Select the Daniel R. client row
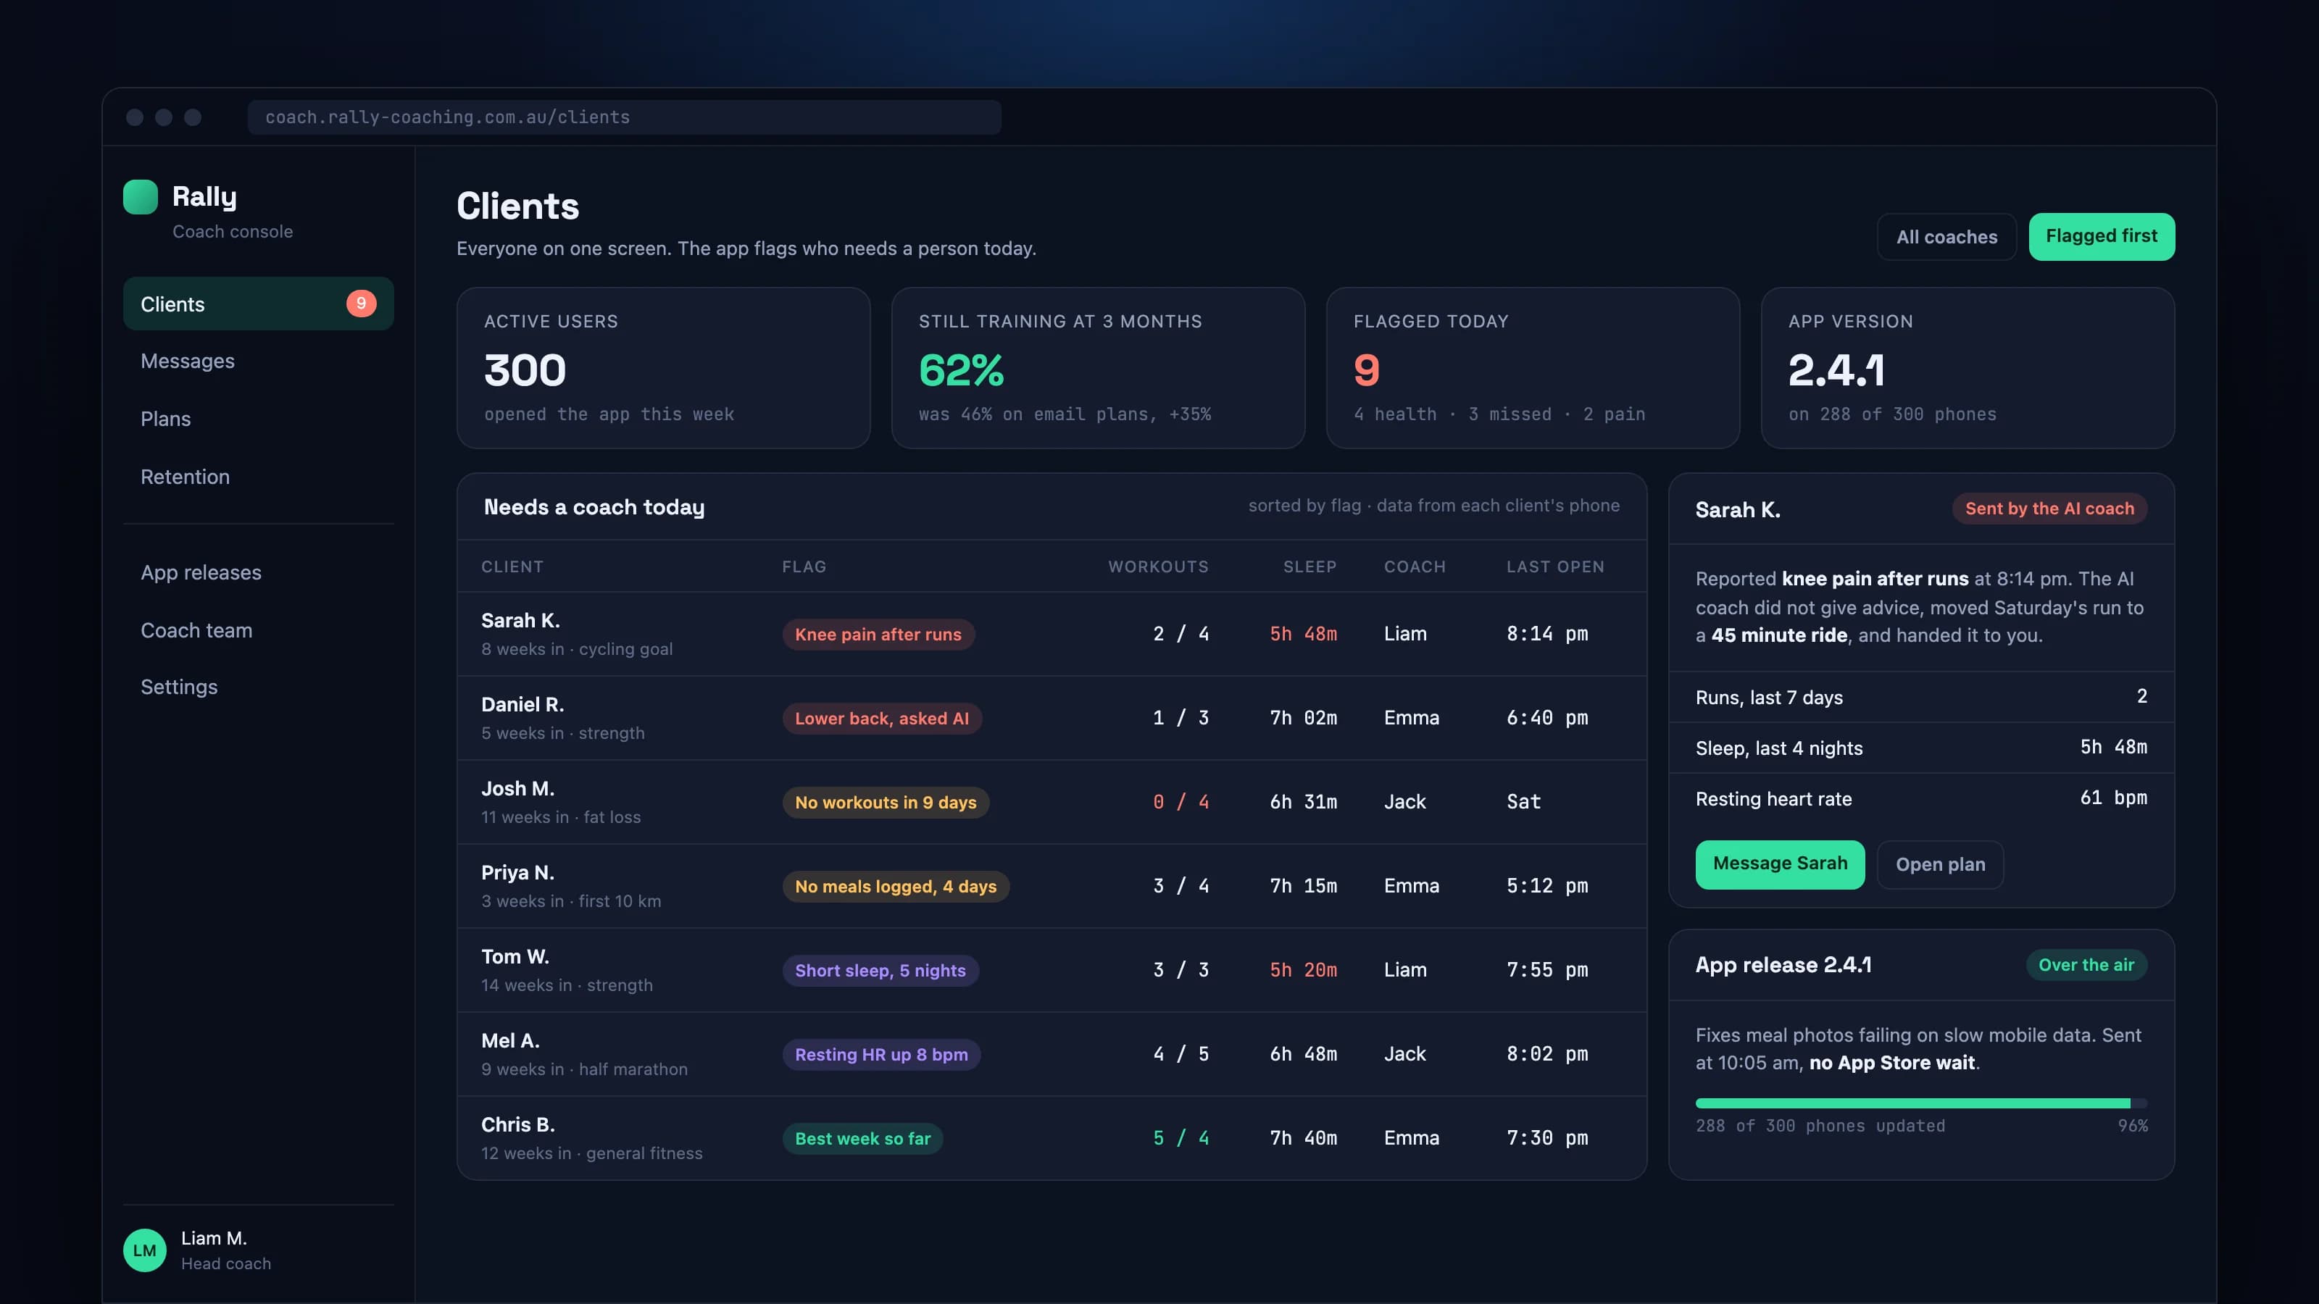2319x1304 pixels. click(x=1052, y=718)
